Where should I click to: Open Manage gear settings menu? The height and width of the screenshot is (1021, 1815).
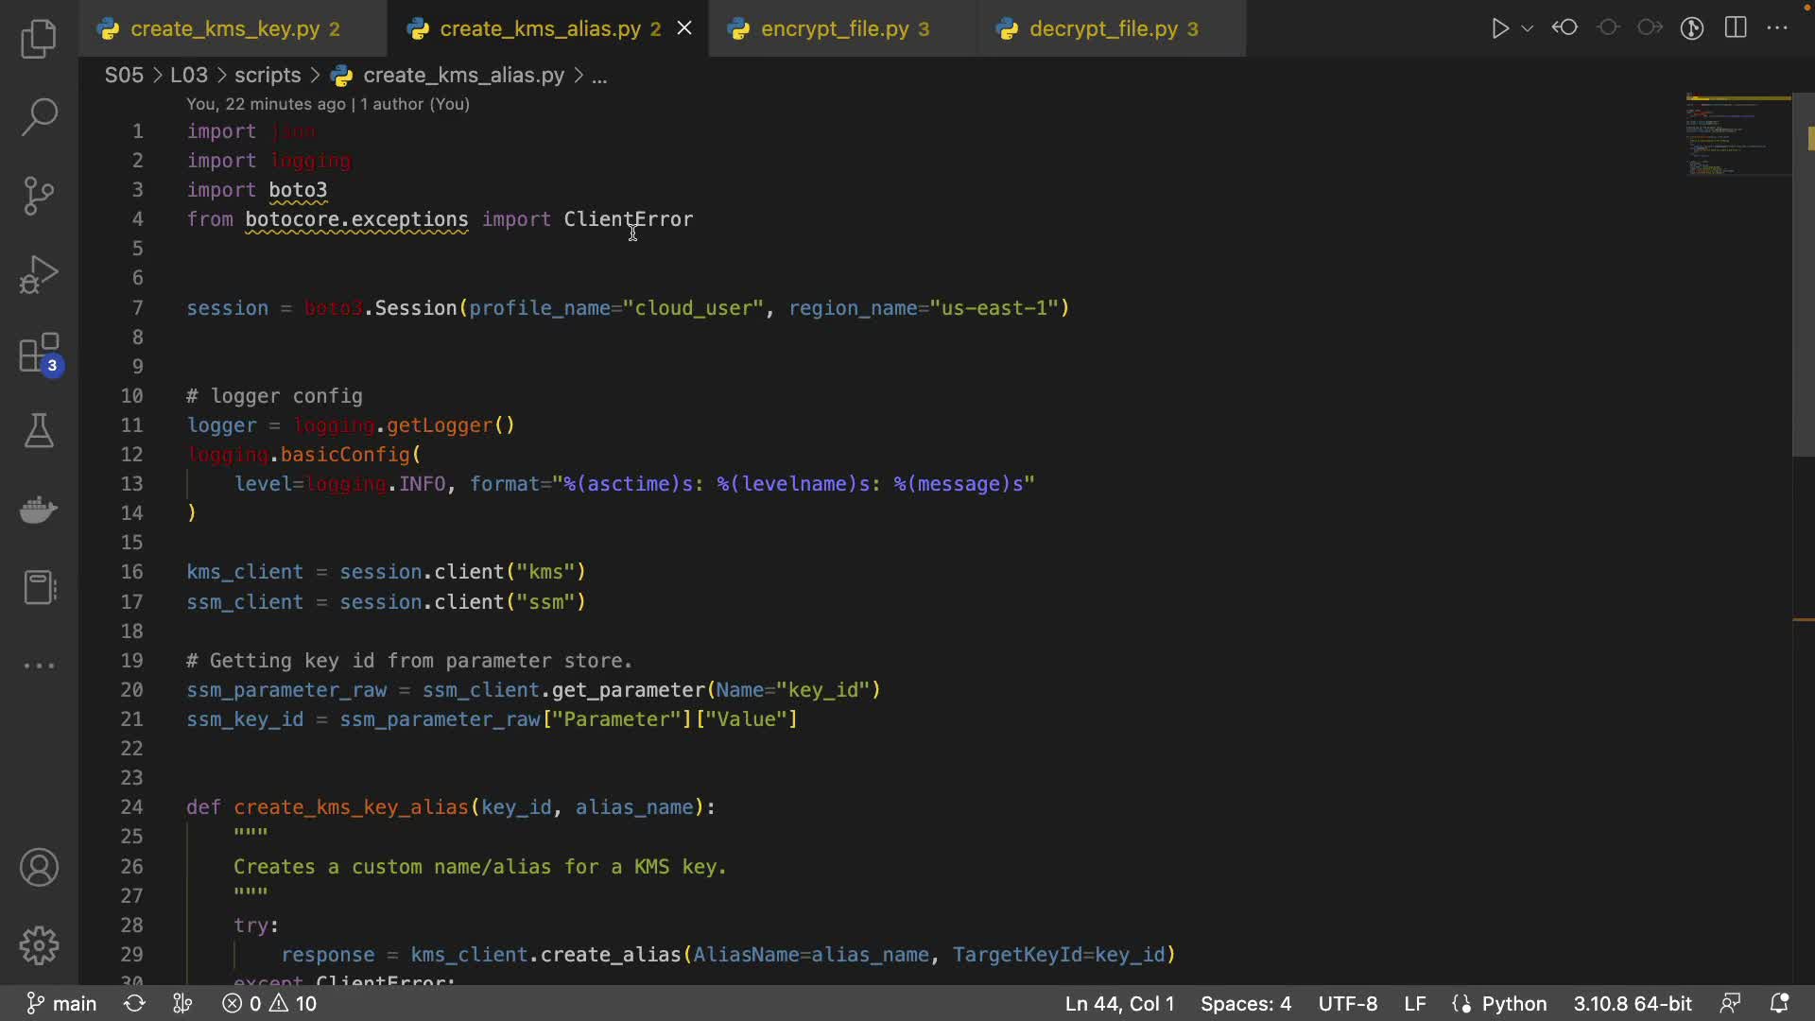tap(39, 944)
